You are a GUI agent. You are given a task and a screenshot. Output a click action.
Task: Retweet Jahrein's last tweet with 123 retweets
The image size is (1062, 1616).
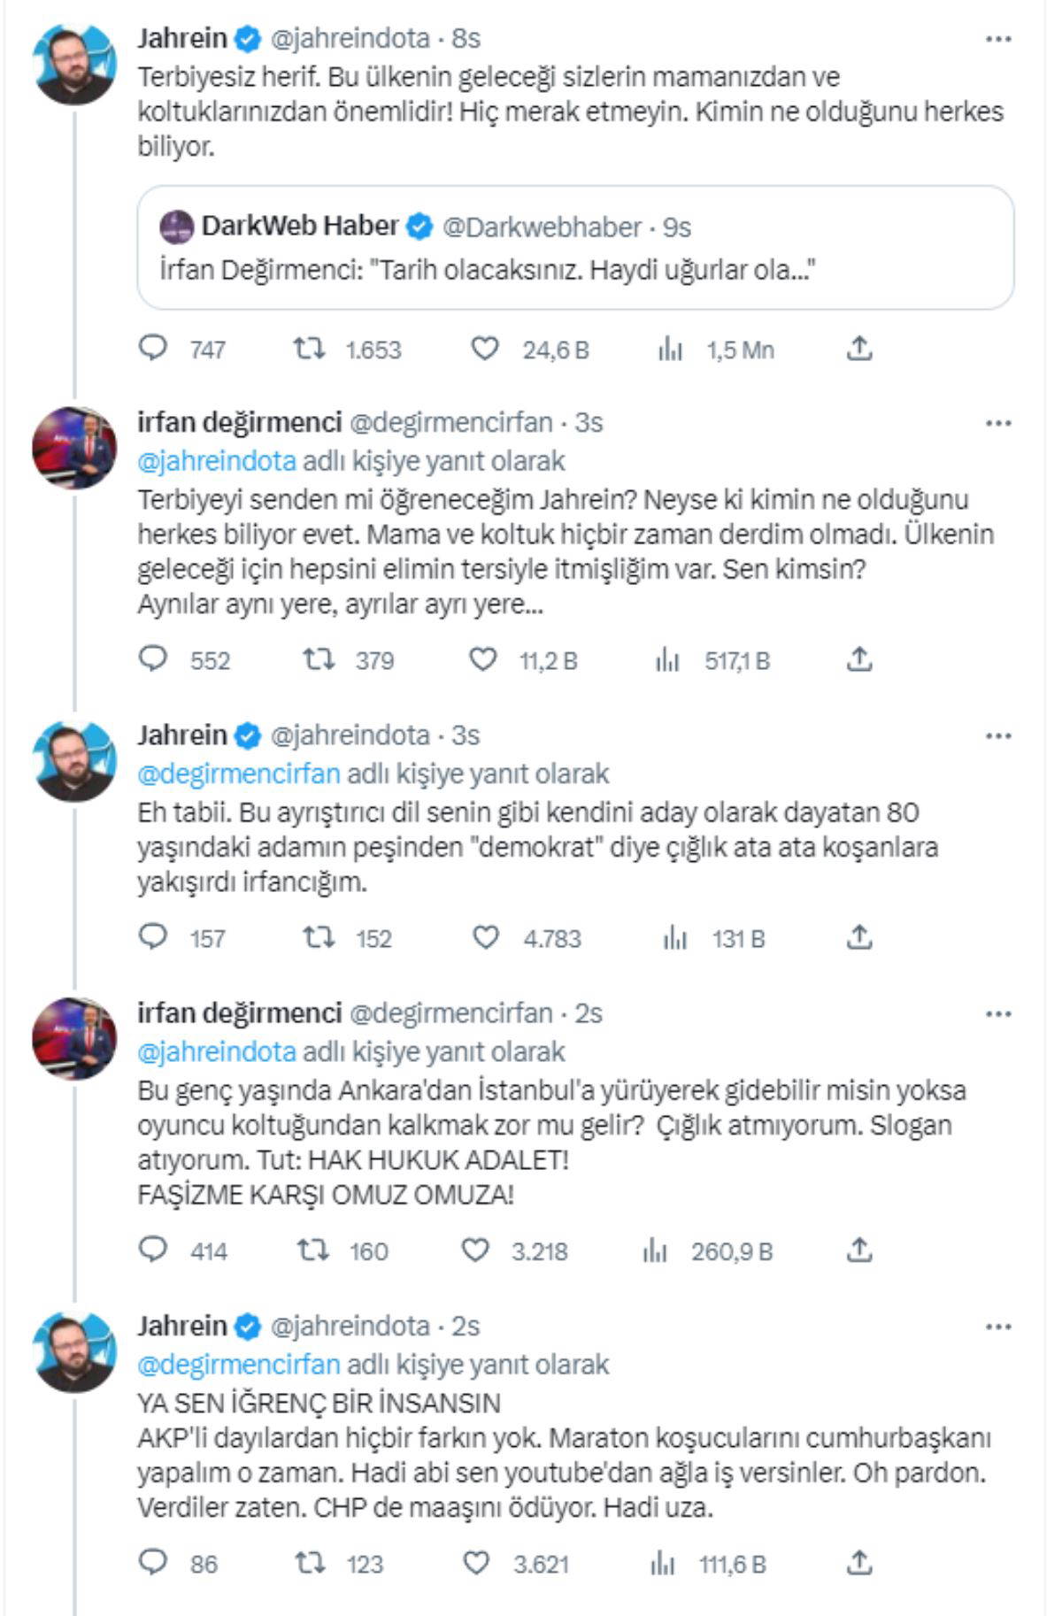coord(311,1563)
